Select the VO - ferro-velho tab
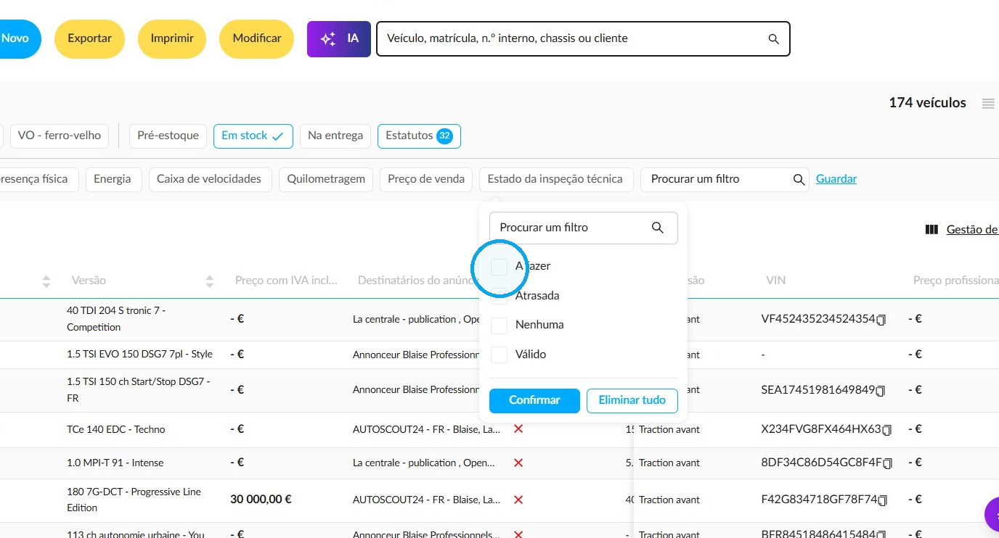 59,136
